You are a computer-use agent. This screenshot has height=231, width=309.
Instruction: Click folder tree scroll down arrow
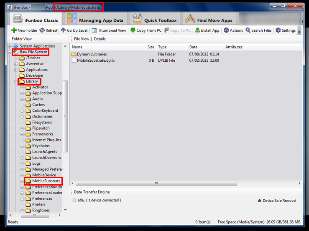click(65, 210)
